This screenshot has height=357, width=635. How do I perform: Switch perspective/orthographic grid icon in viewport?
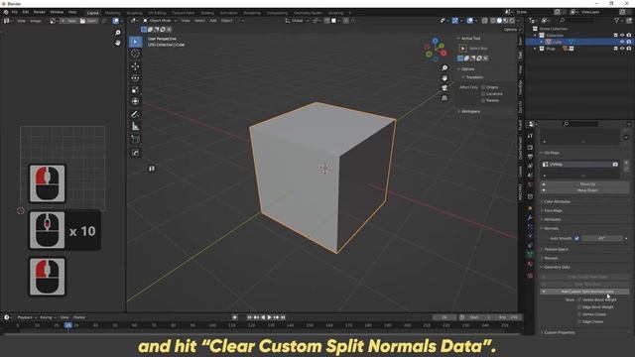tap(444, 98)
